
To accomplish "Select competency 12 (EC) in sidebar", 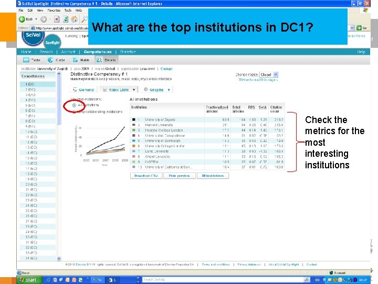I will pos(38,142).
